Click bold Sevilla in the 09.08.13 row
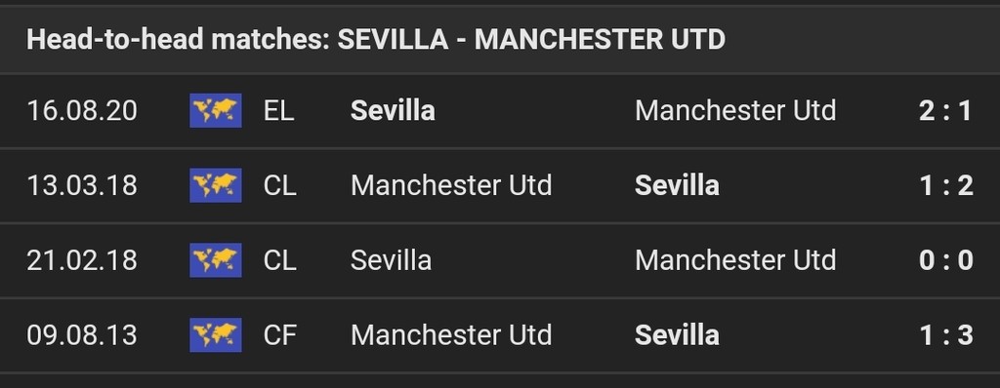 point(678,335)
